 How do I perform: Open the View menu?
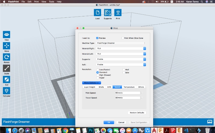click(x=44, y=2)
